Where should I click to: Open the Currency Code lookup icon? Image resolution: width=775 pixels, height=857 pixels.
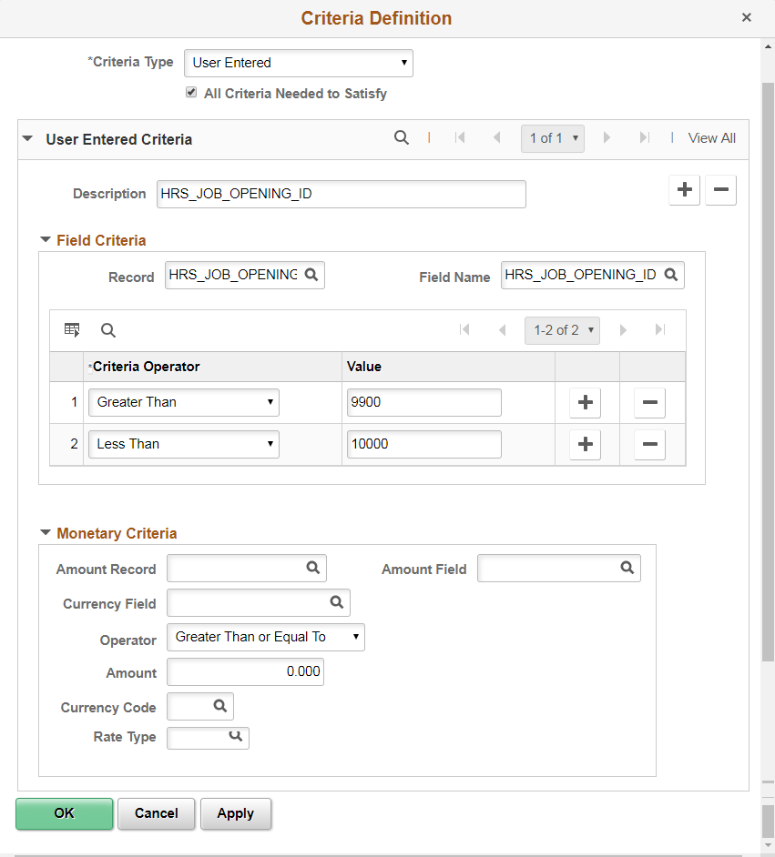(x=219, y=706)
